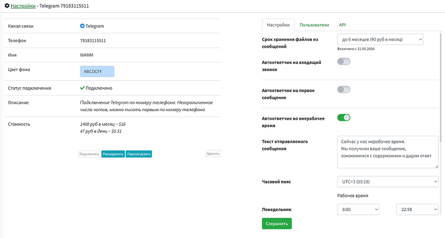
Task: Click the Перезагрузить button
Action: click(x=139, y=154)
